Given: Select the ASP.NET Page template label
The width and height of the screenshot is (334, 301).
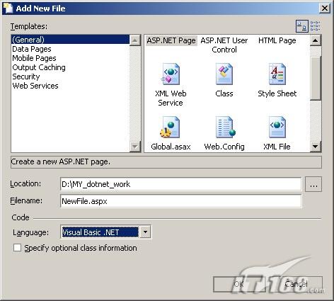Looking at the screenshot, I should (171, 40).
